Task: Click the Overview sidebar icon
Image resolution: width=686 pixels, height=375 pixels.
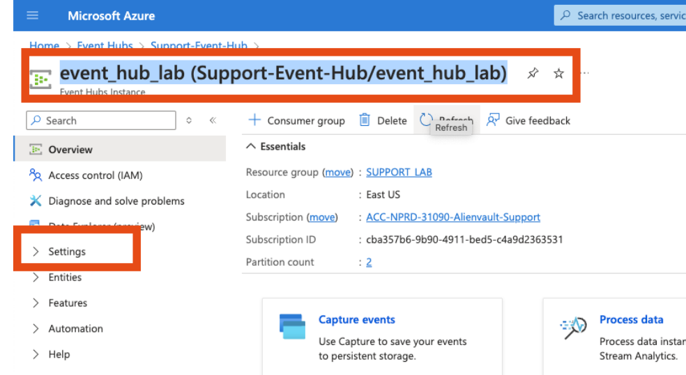Action: (x=36, y=150)
